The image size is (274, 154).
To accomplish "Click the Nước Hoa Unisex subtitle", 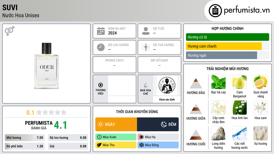I will [x=21, y=15].
